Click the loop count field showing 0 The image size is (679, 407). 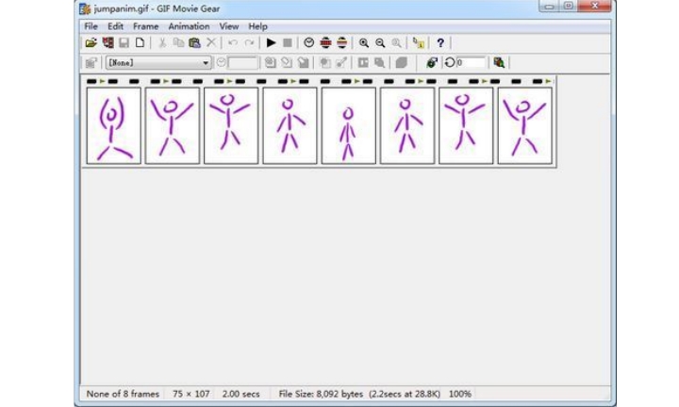click(472, 63)
